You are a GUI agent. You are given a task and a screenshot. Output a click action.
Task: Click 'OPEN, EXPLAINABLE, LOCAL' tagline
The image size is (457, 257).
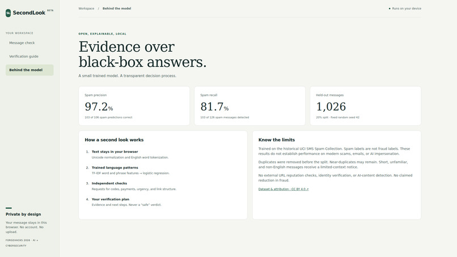[102, 34]
